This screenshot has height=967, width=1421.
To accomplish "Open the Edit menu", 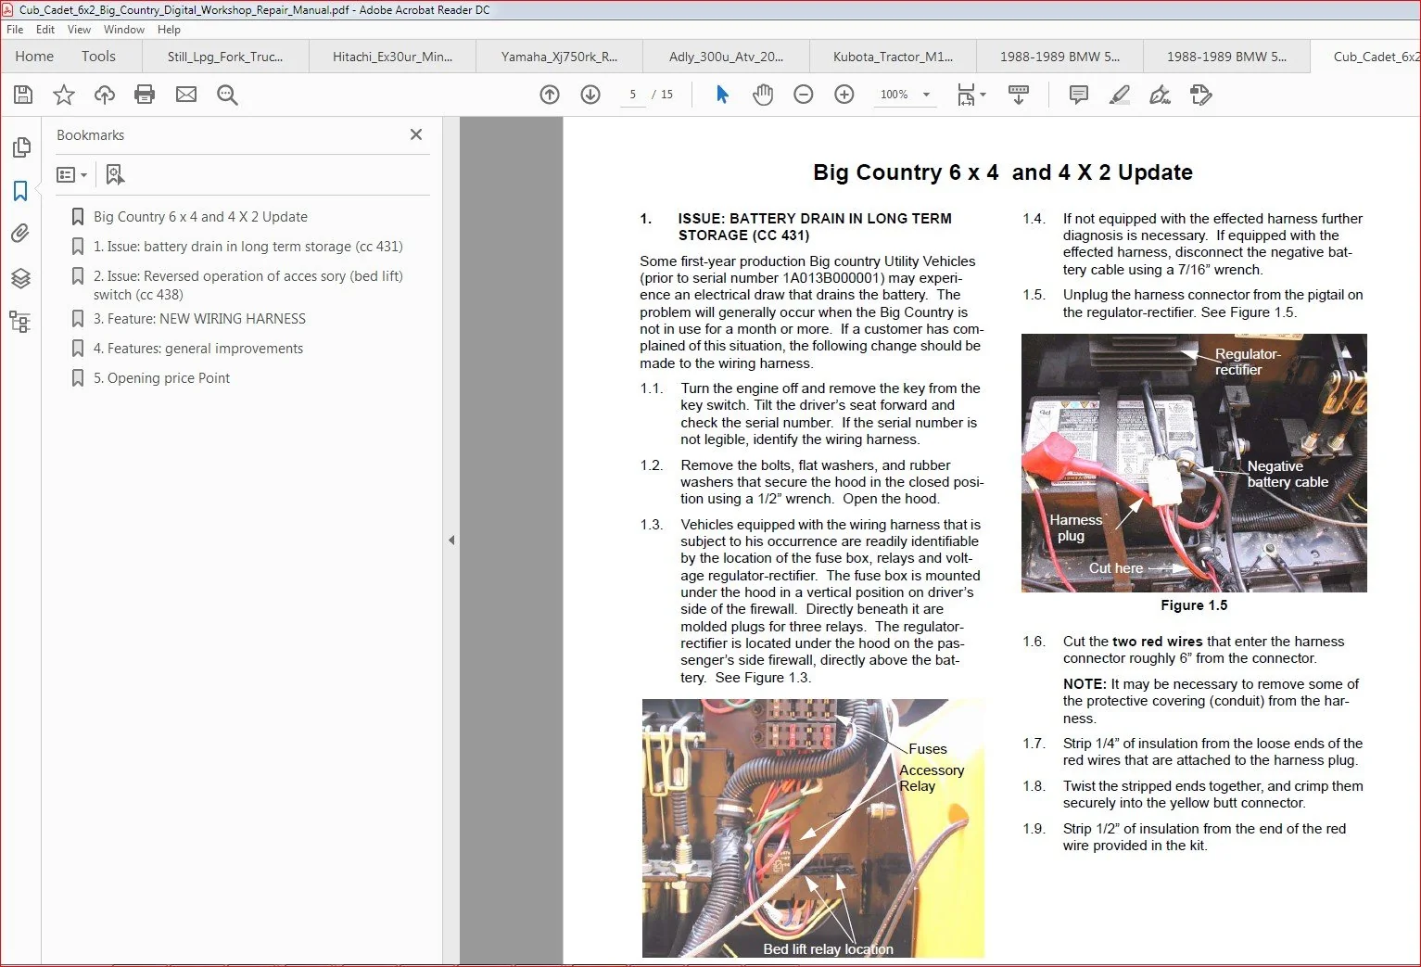I will (x=45, y=30).
